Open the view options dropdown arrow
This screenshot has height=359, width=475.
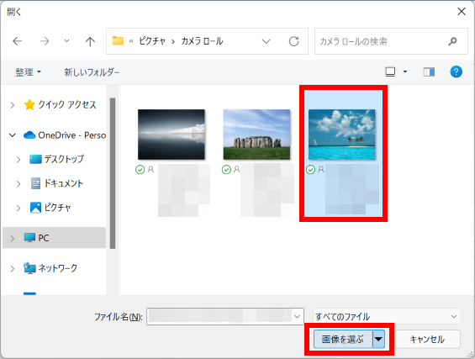[405, 71]
